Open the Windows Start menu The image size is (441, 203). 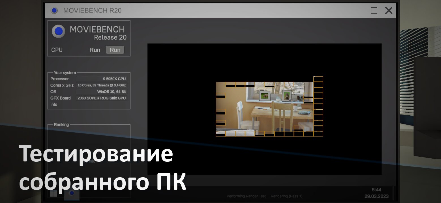coord(53,193)
